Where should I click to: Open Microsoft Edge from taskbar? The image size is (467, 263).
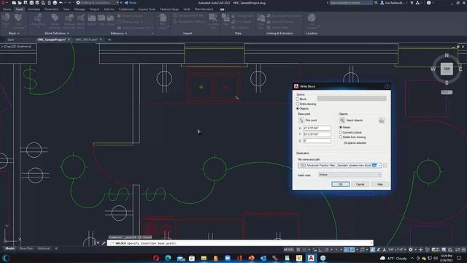(x=168, y=258)
